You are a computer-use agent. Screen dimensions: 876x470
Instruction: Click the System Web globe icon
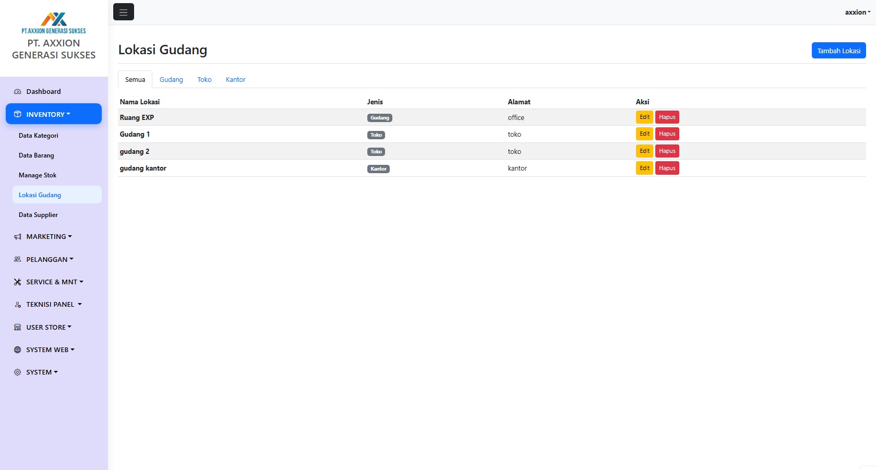[x=17, y=350]
